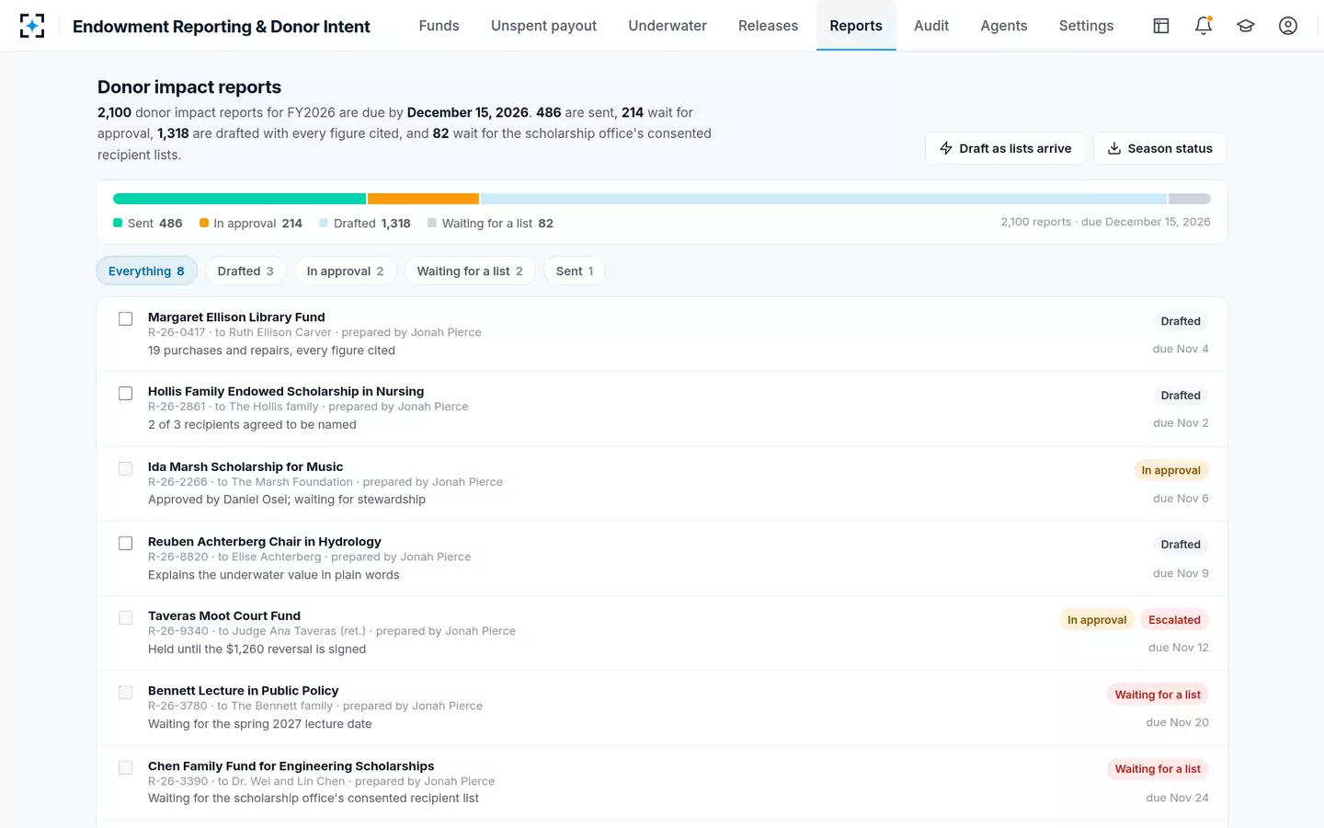Switch to the Agents tab

click(x=1004, y=26)
